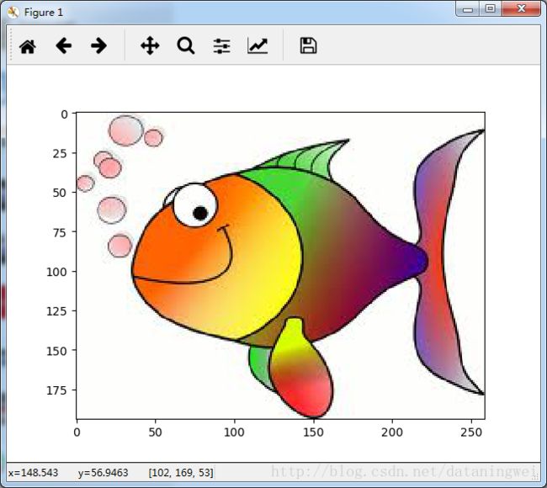
Task: Click the y-axis tick label 125
Action: (x=56, y=311)
